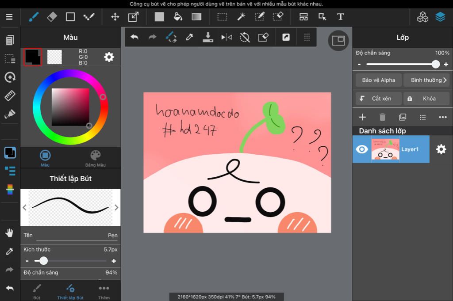Adjust layer Độ chắn sáng slider handle
Screen dimensions: 453x301
click(x=436, y=64)
